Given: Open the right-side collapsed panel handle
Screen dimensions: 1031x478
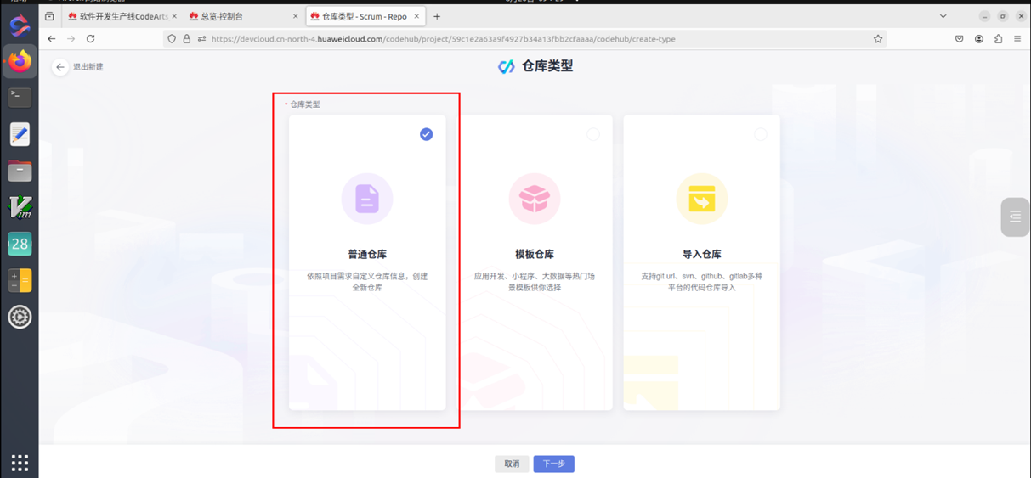Looking at the screenshot, I should [x=1015, y=217].
